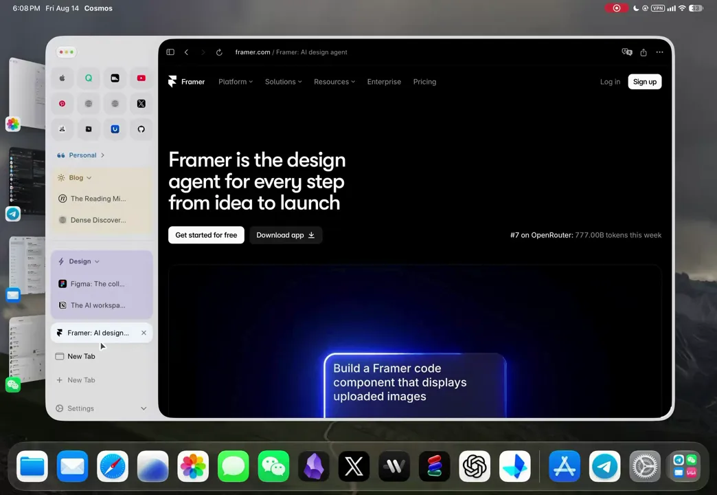Open the YouTube favorite shortcut

click(141, 78)
